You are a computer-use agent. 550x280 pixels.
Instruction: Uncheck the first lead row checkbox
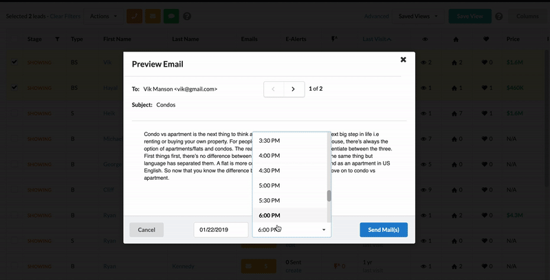point(14,62)
